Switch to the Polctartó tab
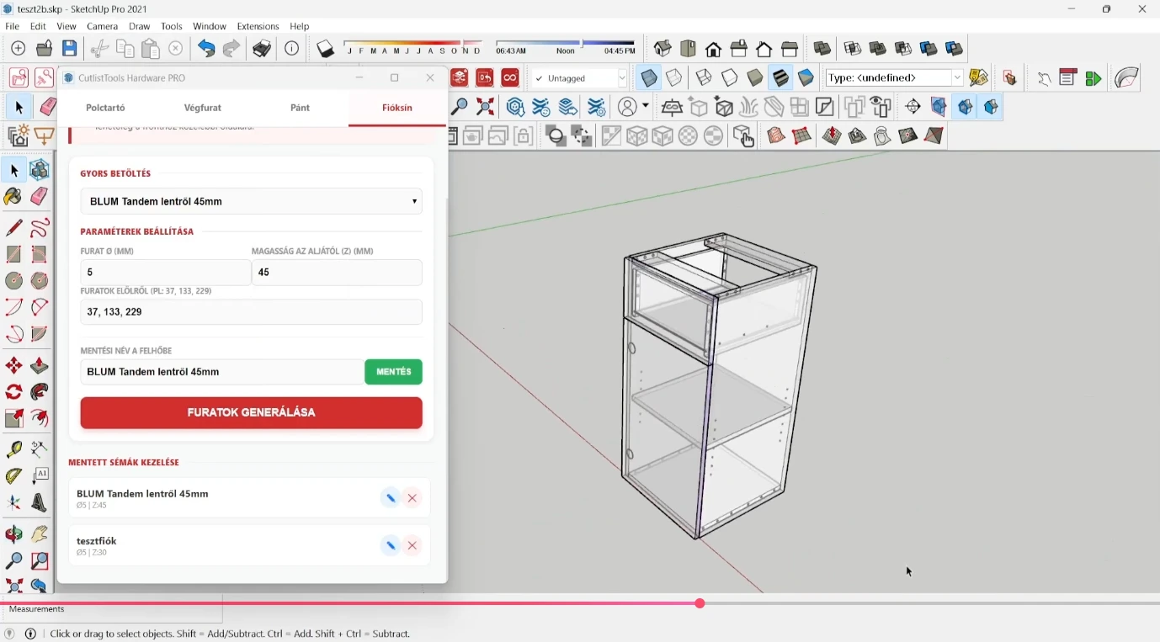This screenshot has width=1160, height=642. tap(106, 108)
